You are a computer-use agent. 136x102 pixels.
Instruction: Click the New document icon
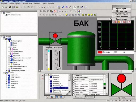tap(3, 7)
